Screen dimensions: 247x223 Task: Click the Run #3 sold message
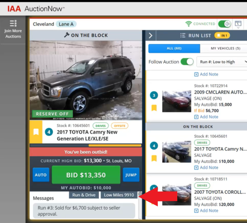84,211
